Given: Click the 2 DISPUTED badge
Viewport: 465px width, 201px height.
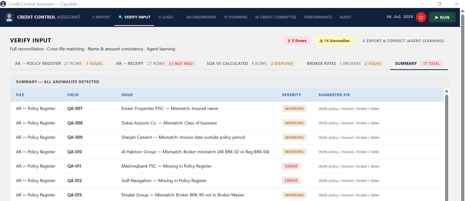Looking at the screenshot, I should pos(282,63).
